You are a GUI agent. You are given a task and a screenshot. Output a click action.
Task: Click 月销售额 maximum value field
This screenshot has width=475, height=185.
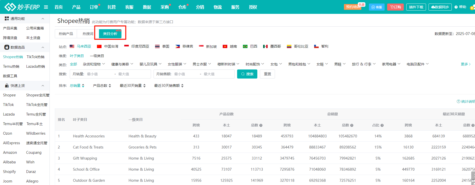pyautogui.click(x=217, y=74)
